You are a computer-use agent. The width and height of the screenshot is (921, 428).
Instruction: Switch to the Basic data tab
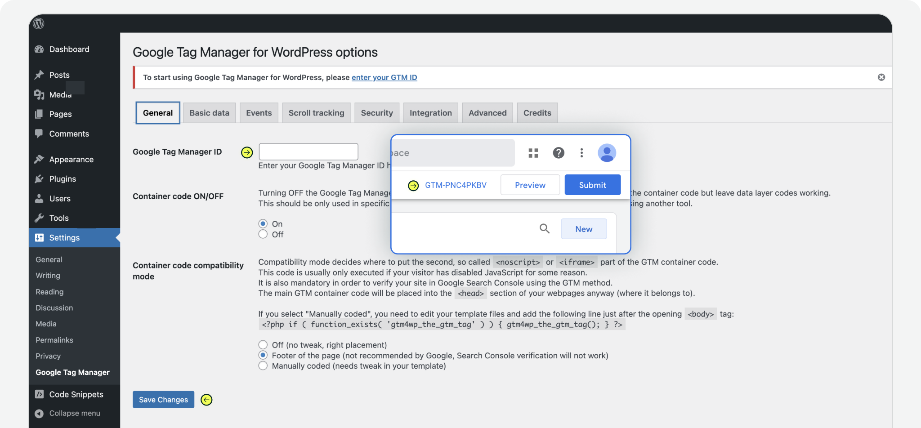210,113
